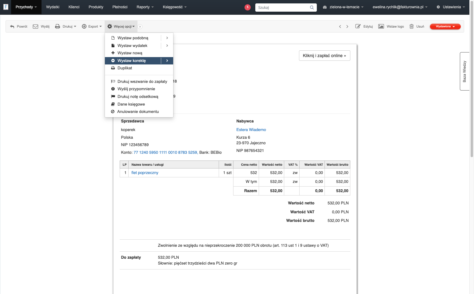Open Przychody navigation menu
The image size is (474, 294).
26,7
